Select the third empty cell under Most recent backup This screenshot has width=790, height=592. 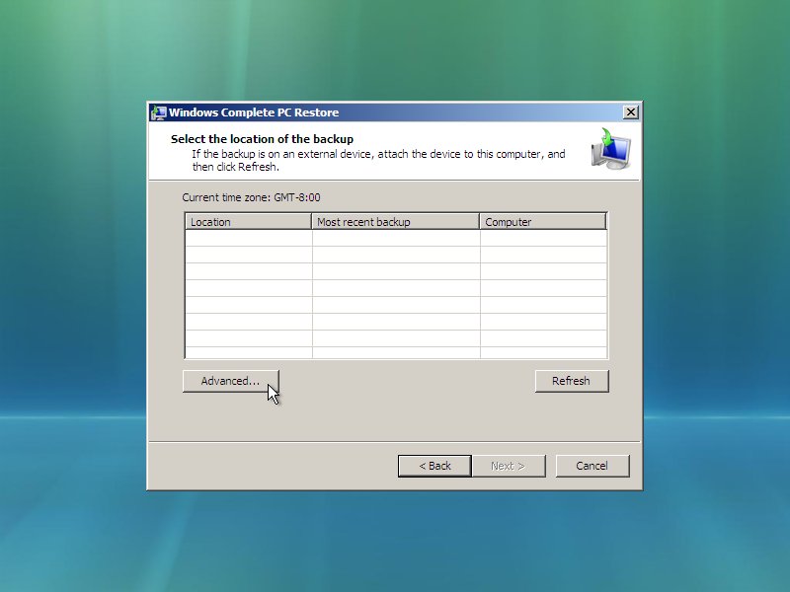pos(395,272)
